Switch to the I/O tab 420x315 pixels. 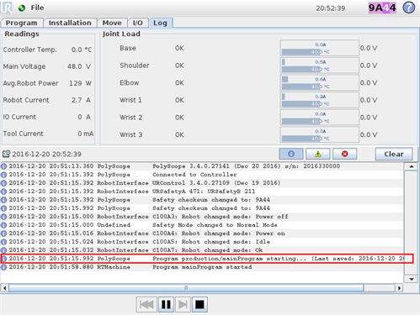click(138, 23)
